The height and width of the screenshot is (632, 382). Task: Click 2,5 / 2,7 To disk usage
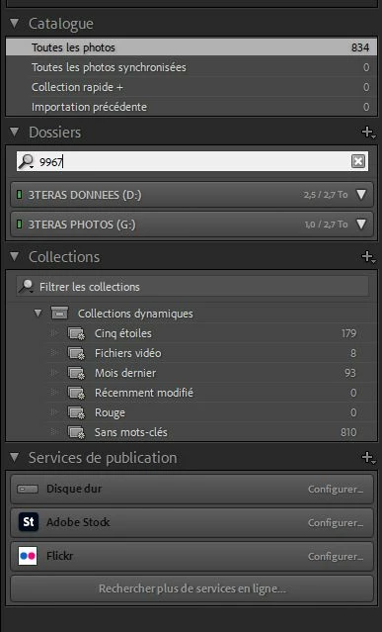coord(326,195)
